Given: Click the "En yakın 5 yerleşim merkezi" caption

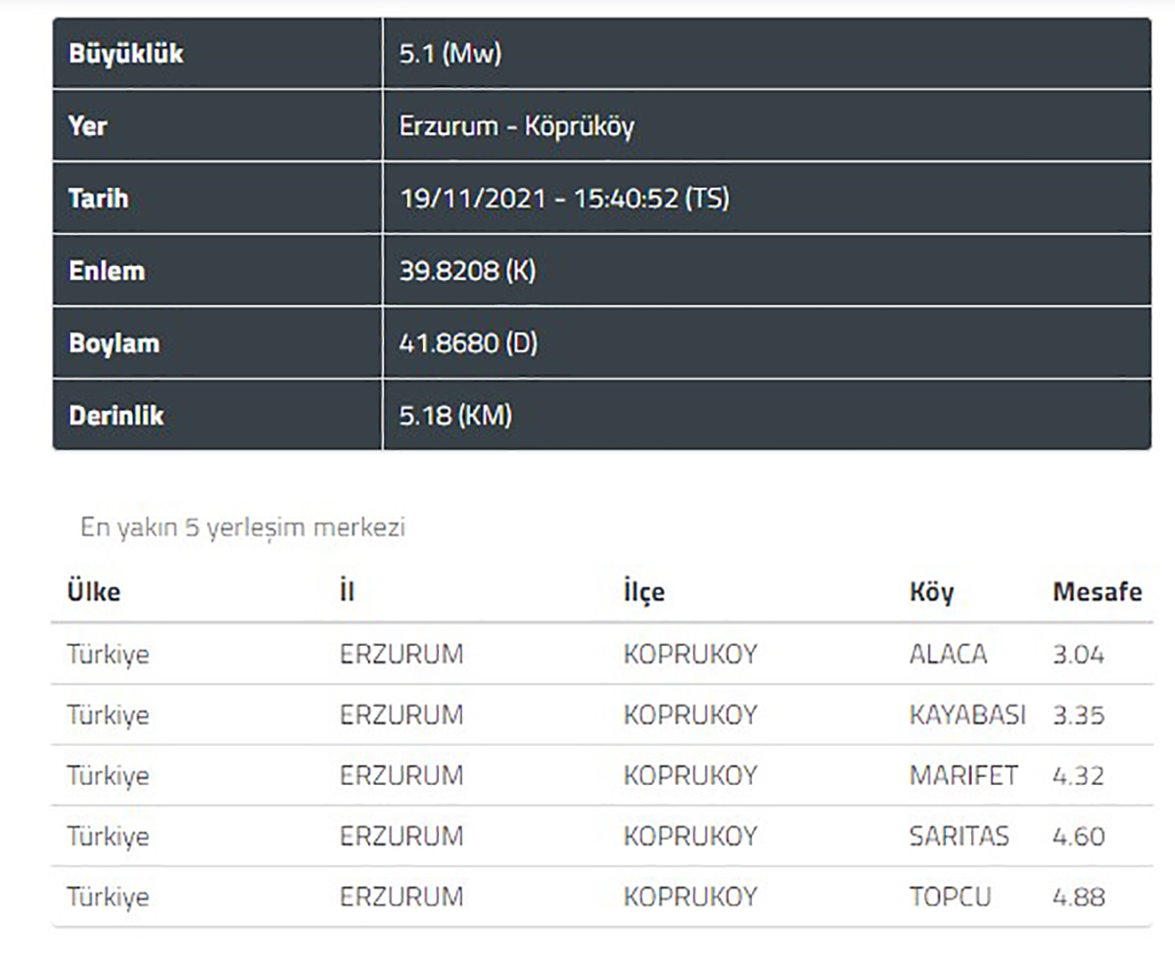Looking at the screenshot, I should [x=243, y=528].
